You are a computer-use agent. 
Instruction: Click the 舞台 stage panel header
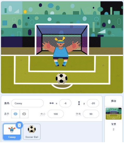click(114, 101)
